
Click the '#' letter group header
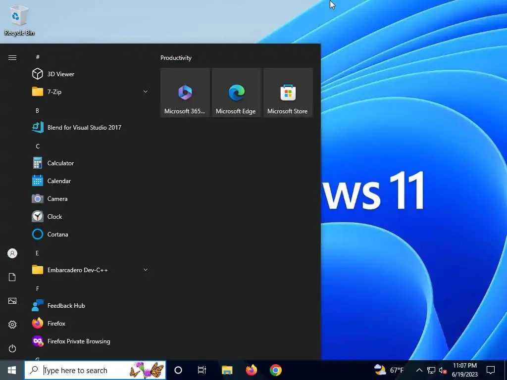pyautogui.click(x=38, y=57)
